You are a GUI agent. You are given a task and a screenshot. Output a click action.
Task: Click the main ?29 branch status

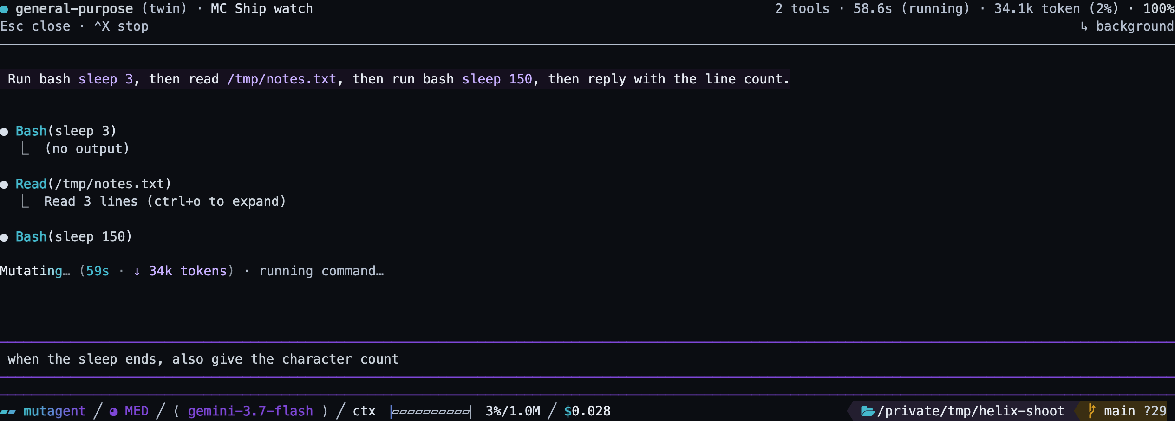[1135, 411]
